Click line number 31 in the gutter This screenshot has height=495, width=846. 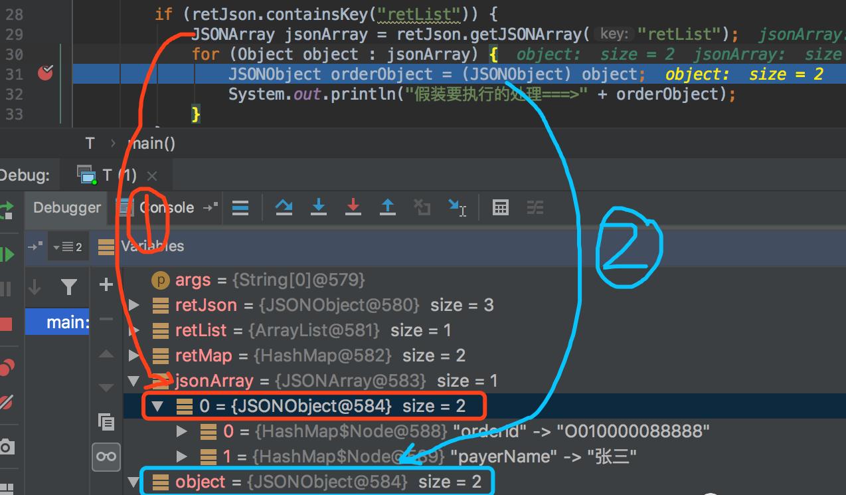[x=14, y=74]
